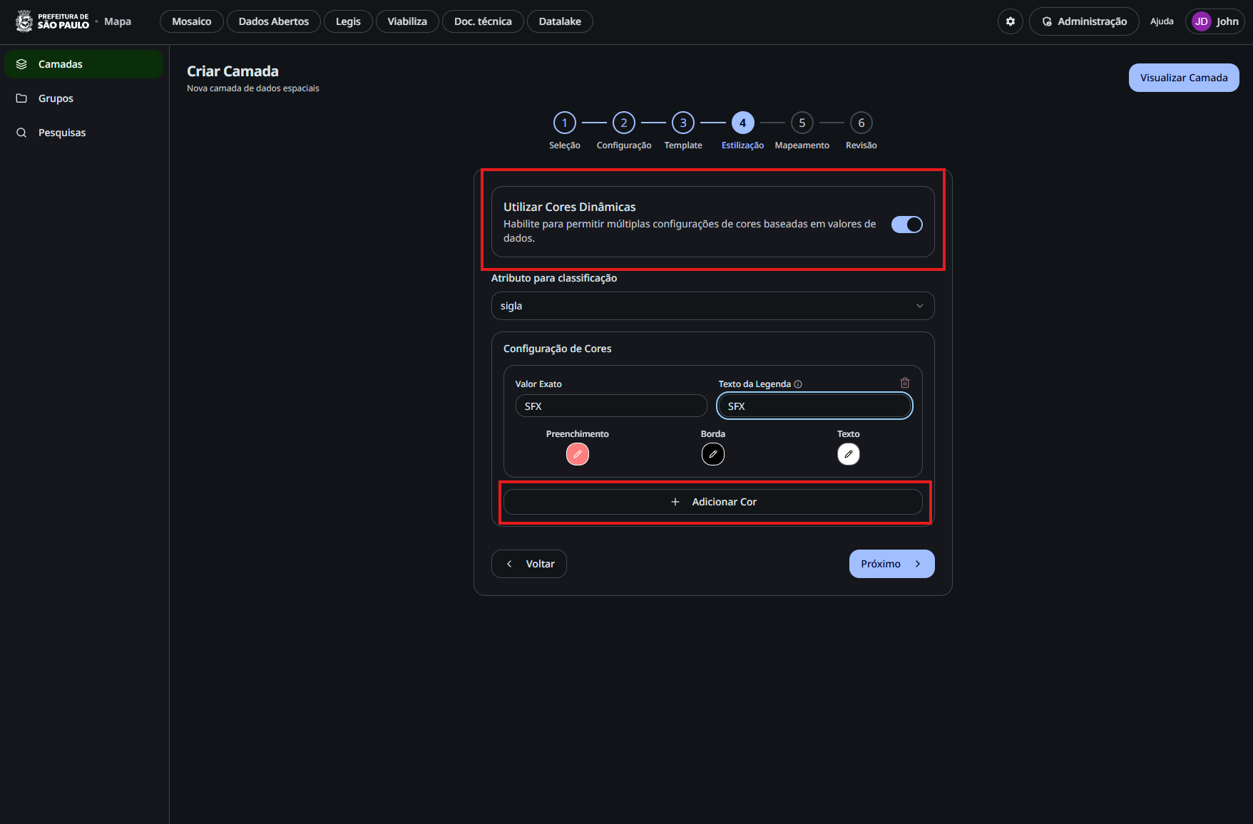Delete the SFX color configuration with trash icon
1253x824 pixels.
[905, 383]
